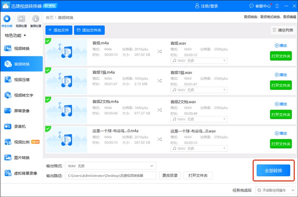Open folder for 音频.wav row
The height and width of the screenshot is (197, 298).
281,56
